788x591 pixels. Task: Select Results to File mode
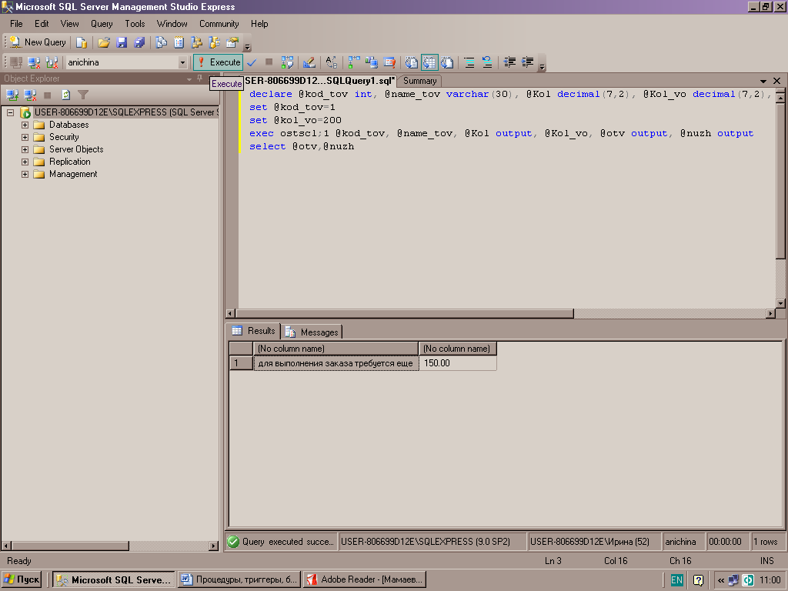coord(447,62)
